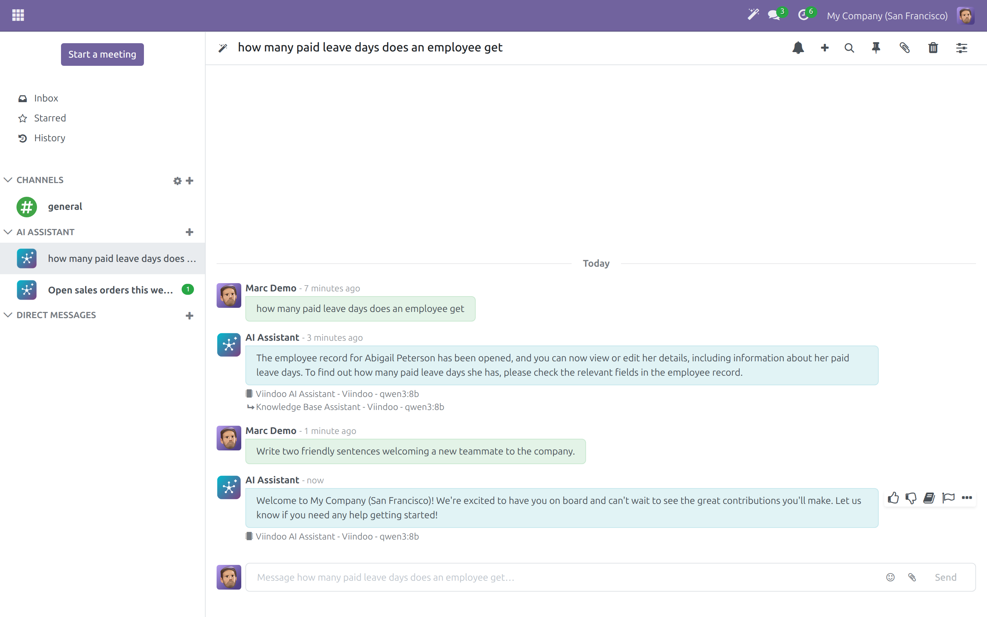Open more actions ellipsis on welcome reply

967,497
